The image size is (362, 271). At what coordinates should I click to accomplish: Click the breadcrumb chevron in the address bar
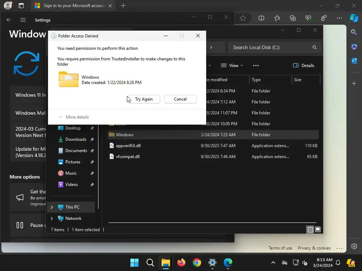[211, 47]
